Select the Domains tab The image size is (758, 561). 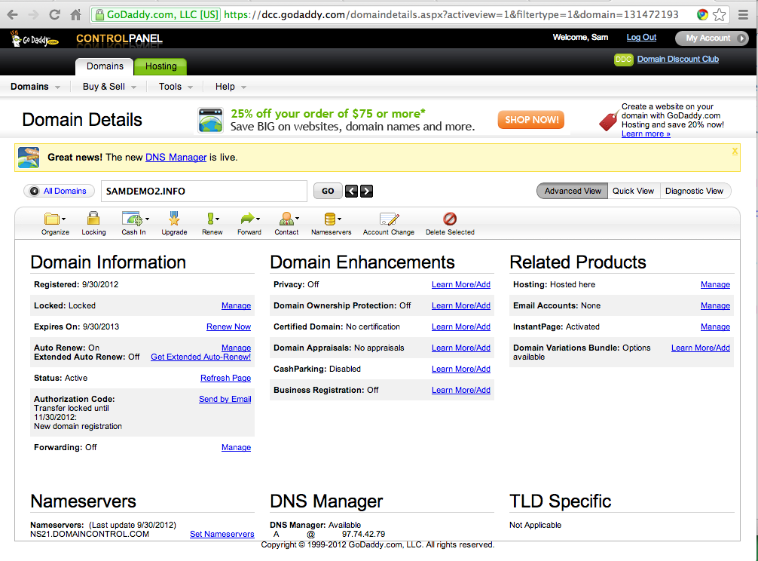pos(105,66)
